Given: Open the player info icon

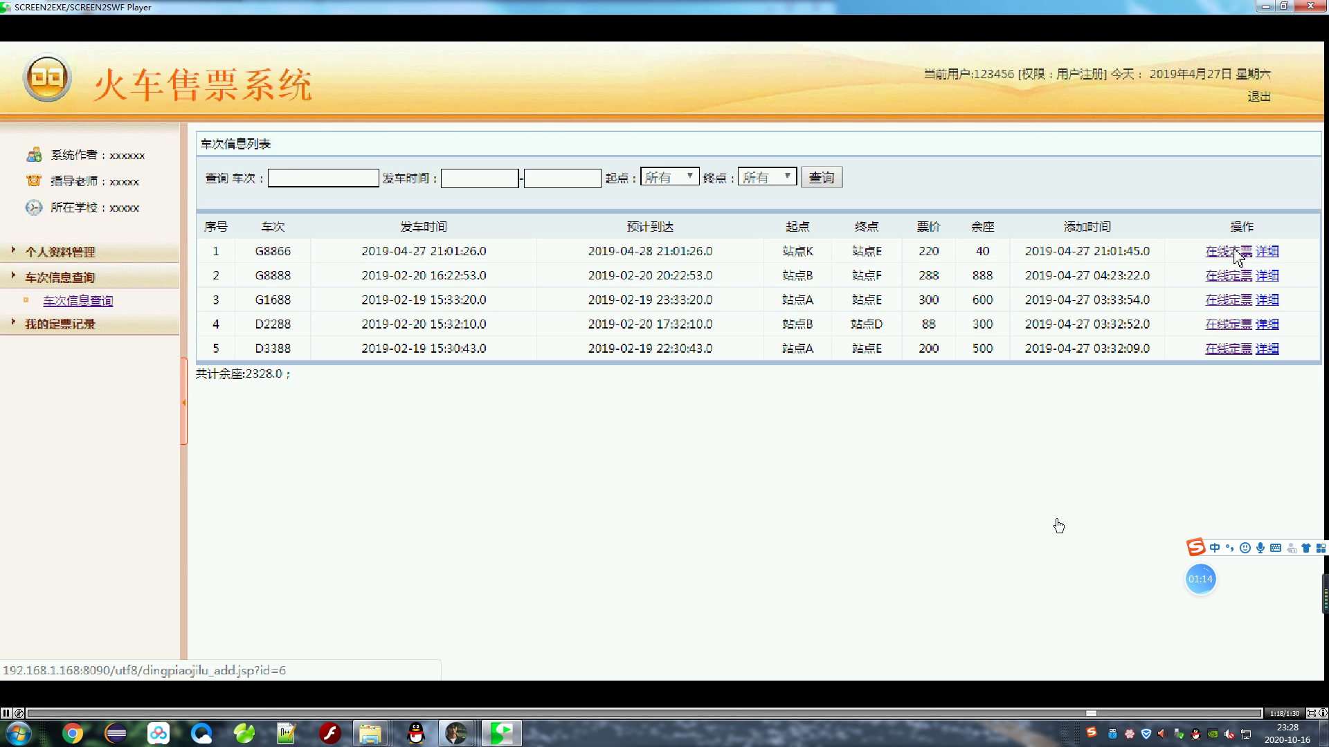Looking at the screenshot, I should (x=1323, y=713).
